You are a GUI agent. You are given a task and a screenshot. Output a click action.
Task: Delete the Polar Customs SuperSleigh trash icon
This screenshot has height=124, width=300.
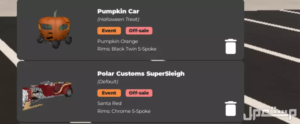[x=231, y=109]
